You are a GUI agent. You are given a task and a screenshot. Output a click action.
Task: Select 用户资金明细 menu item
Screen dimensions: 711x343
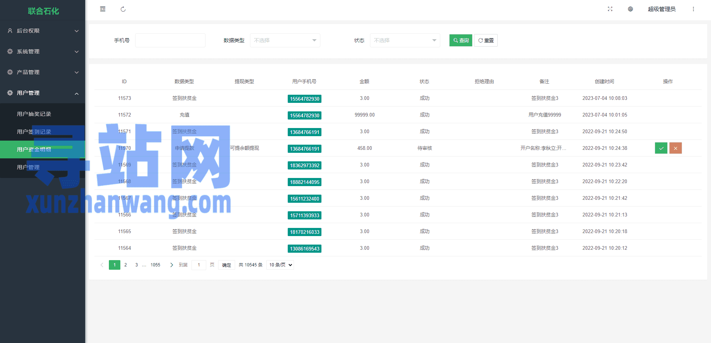[x=43, y=149]
